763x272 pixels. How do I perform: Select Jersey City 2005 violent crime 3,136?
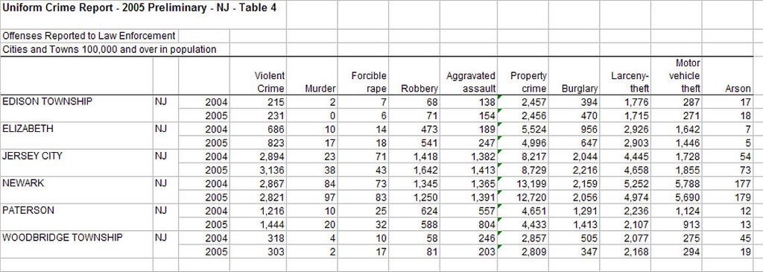(270, 171)
